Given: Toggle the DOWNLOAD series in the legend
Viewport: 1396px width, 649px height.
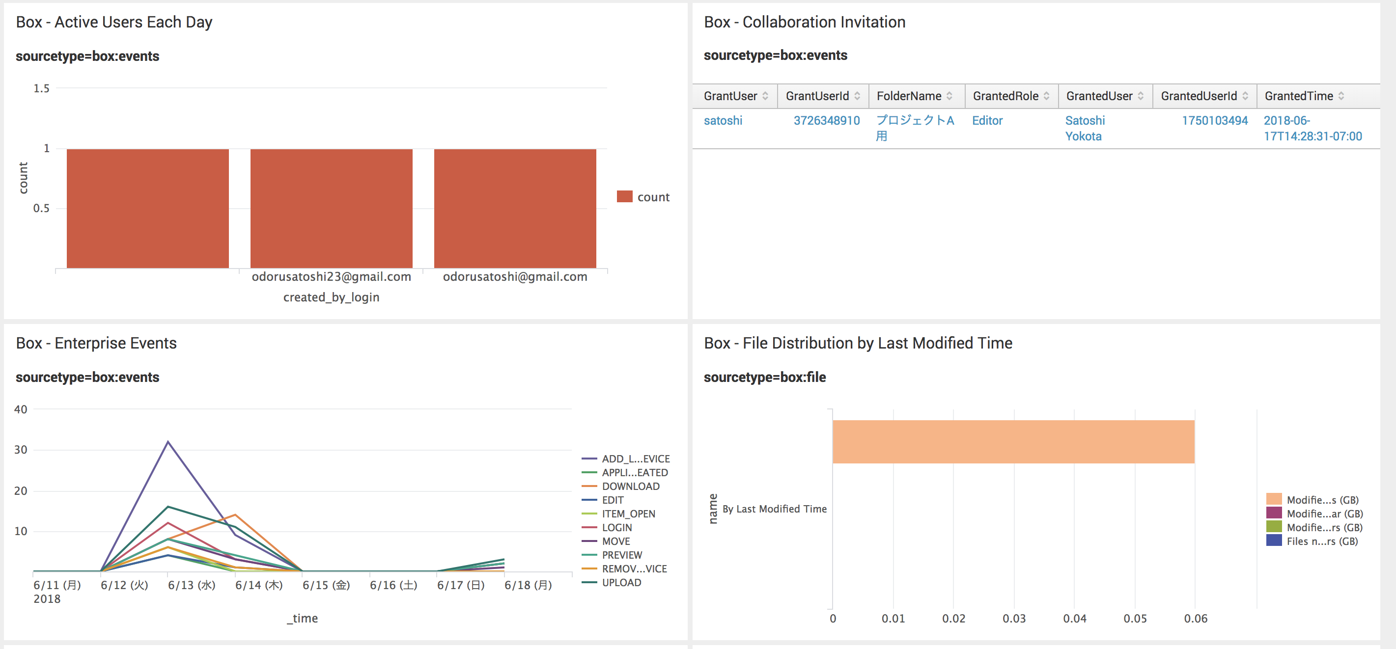Looking at the screenshot, I should coord(631,486).
